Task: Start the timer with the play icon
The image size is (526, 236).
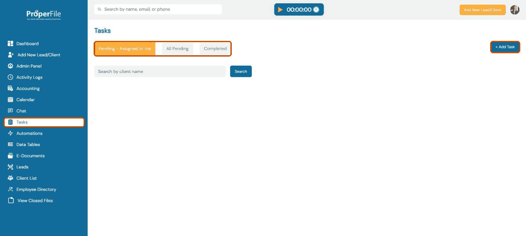Action: coord(280,10)
